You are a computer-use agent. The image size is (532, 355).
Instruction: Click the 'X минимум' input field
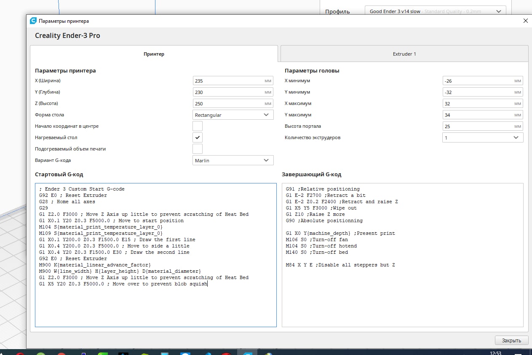pos(483,81)
